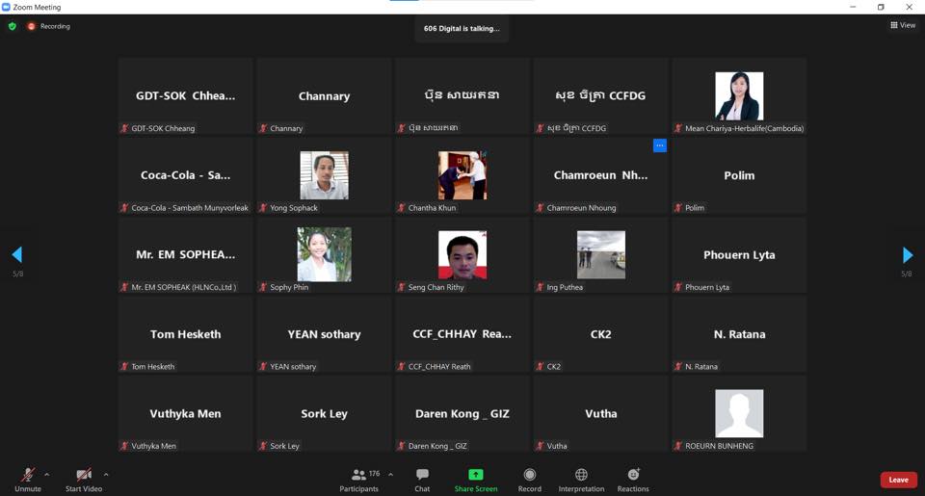Click the Record button in toolbar
The width and height of the screenshot is (925, 496).
[x=529, y=479]
